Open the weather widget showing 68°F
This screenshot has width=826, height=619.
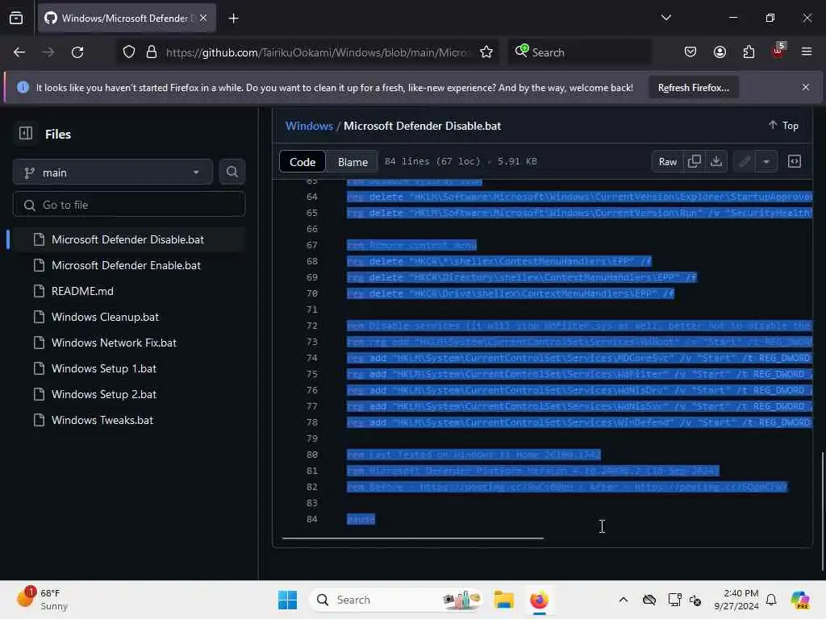[x=43, y=599]
